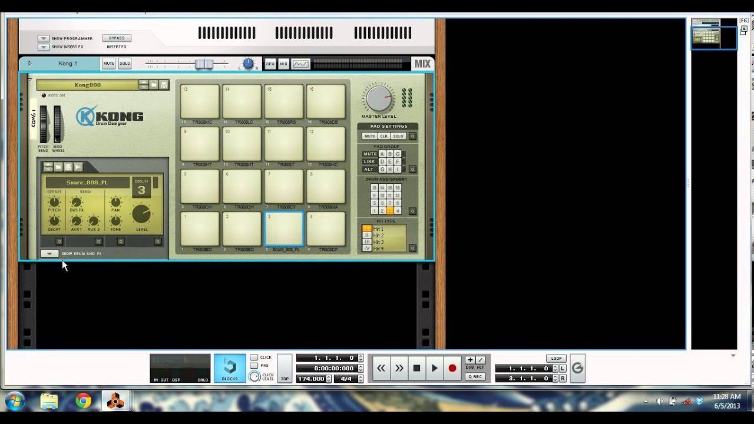Click the Drum Assignment quick edit Q button
The height and width of the screenshot is (424, 754).
412,211
